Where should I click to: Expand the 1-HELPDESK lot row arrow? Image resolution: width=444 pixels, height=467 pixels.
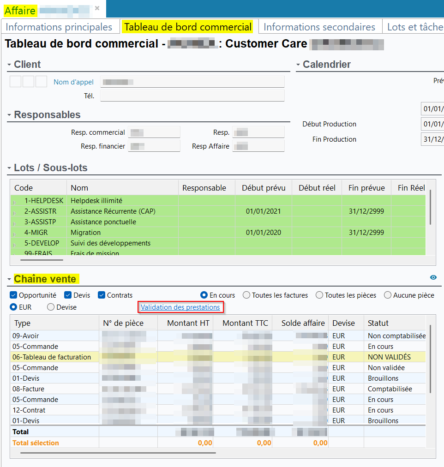click(x=14, y=202)
